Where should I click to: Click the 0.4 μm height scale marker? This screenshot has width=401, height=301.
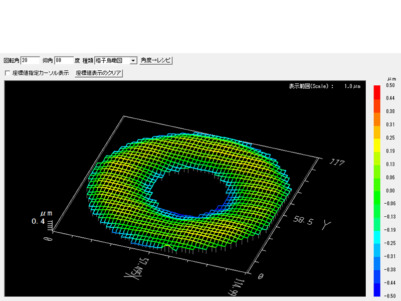(38, 221)
